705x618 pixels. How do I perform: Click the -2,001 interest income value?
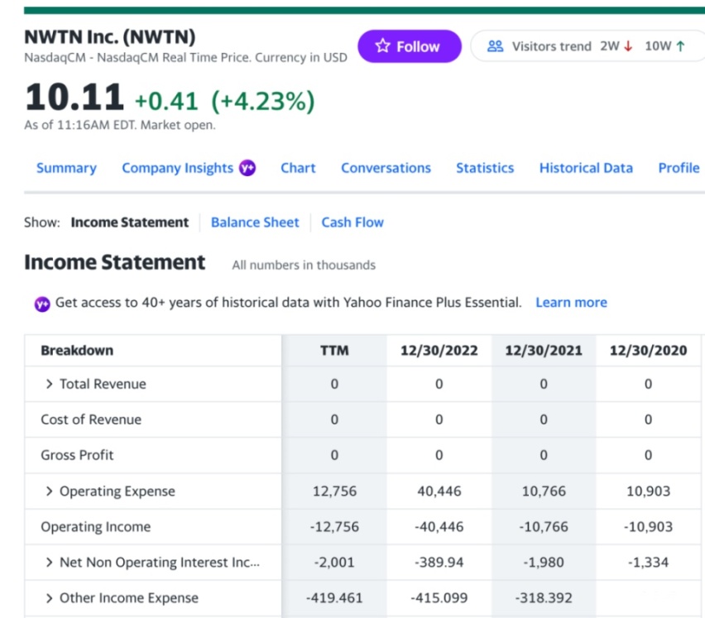coord(334,563)
